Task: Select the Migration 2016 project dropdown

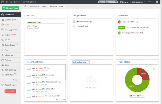Action: 57,6
